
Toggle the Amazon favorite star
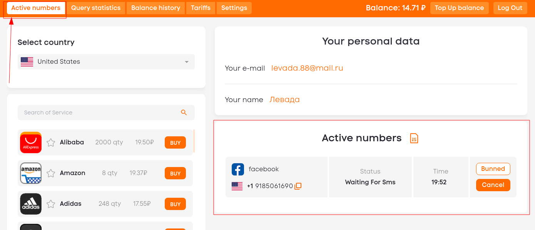click(x=51, y=173)
